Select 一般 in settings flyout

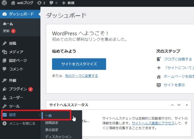pos(48,116)
